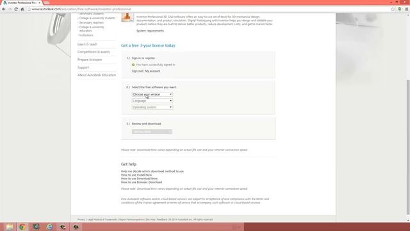Open Help me decide which download method link
Image resolution: width=410 pixels, height=231 pixels.
coord(152,171)
